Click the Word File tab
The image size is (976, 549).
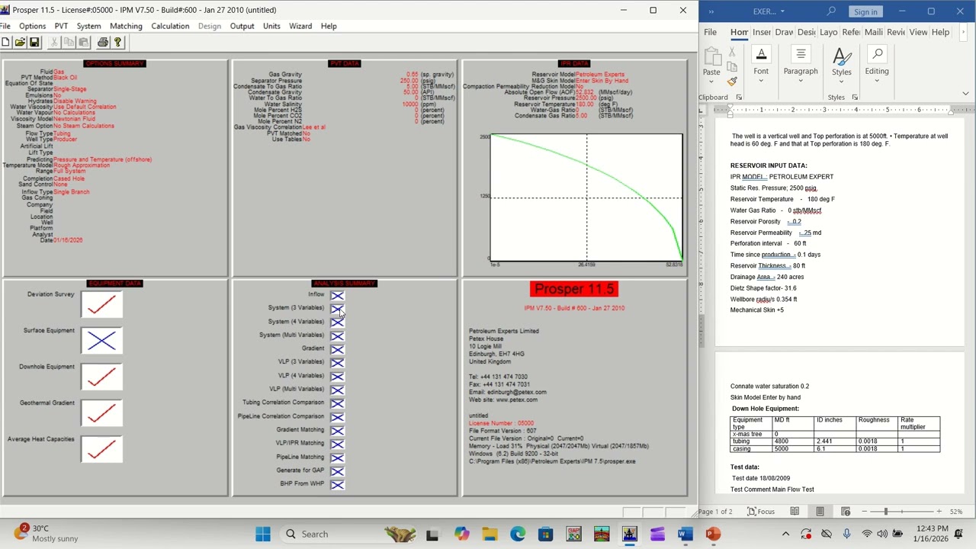[x=710, y=32]
